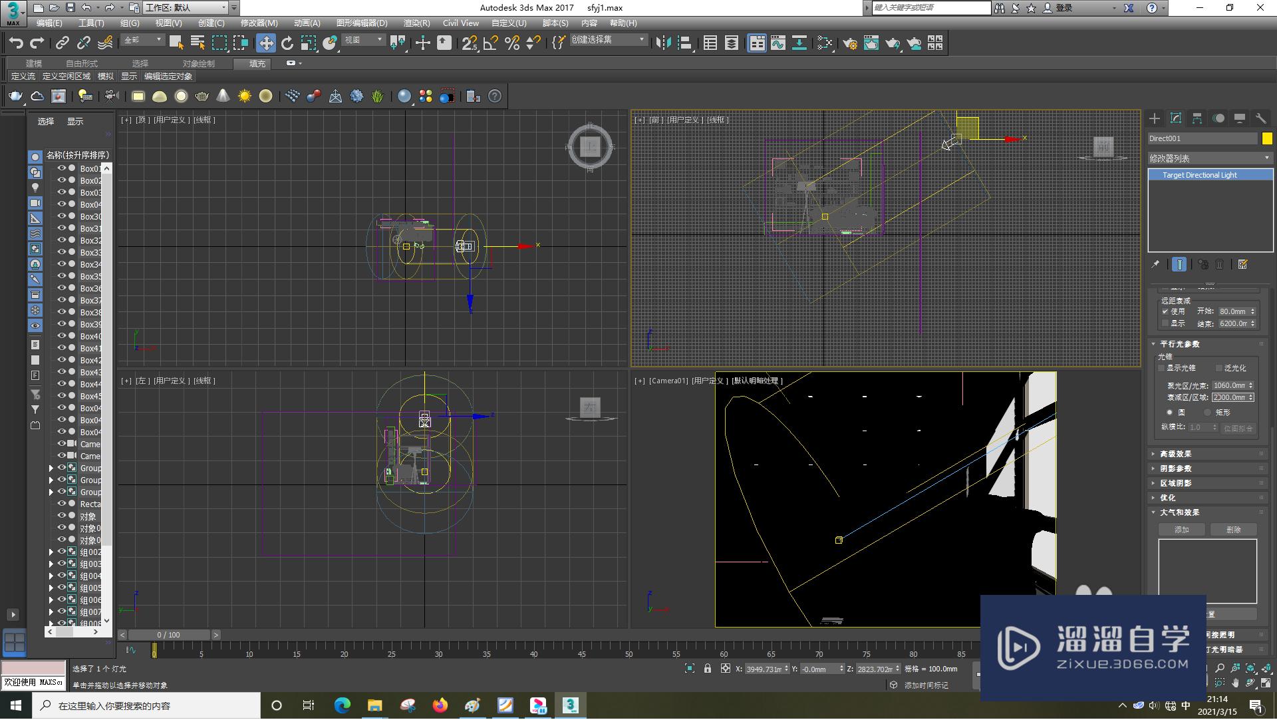This screenshot has width=1277, height=720.
Task: Open the 视图 reference coordinate dropdown
Action: coord(363,41)
